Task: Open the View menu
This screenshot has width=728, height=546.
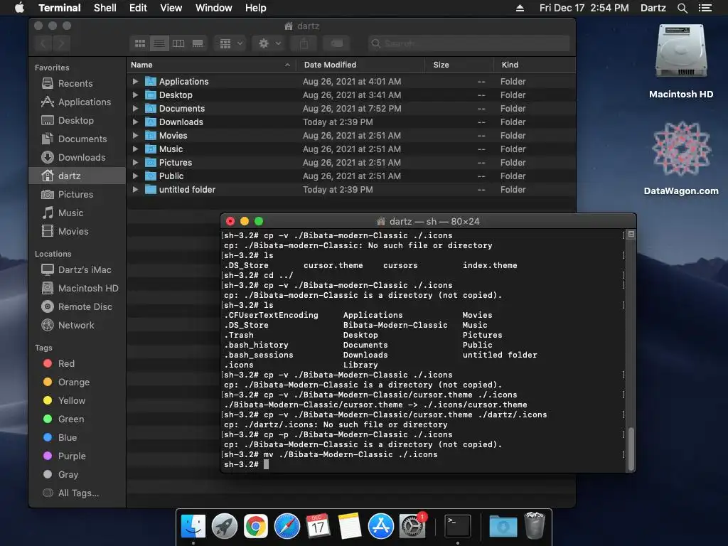Action: click(171, 8)
